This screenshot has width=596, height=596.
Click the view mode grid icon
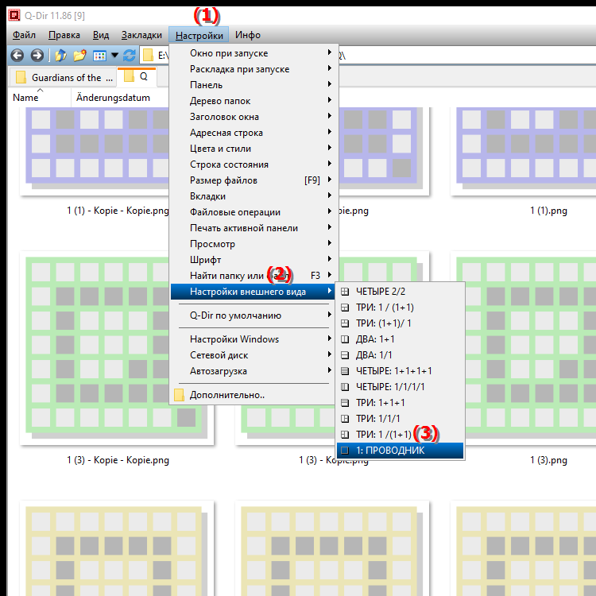pos(99,56)
